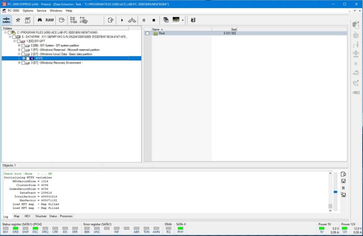Collapse the 1 [EE] EFI GPT node
The width and height of the screenshot is (363, 236).
point(15,41)
